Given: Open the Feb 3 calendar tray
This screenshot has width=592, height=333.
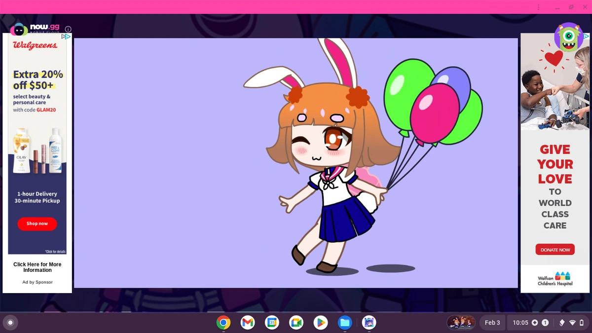Looking at the screenshot, I should click(x=492, y=323).
